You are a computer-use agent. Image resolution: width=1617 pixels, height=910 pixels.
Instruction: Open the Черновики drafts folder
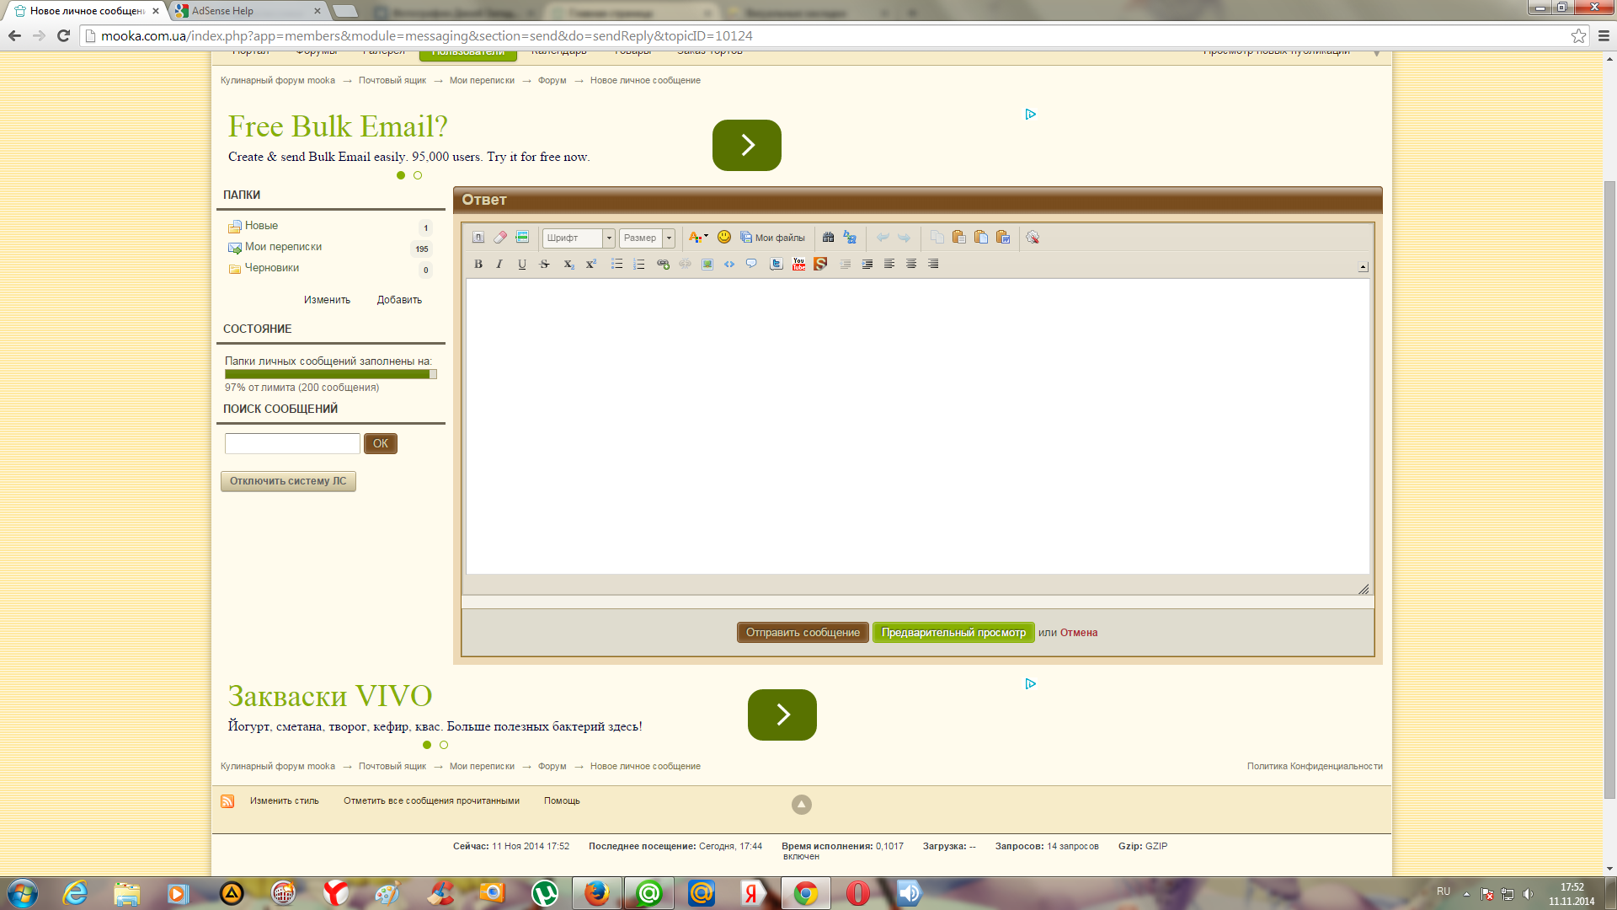click(x=271, y=268)
